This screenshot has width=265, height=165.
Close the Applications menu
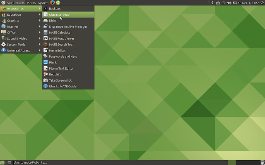point(13,3)
